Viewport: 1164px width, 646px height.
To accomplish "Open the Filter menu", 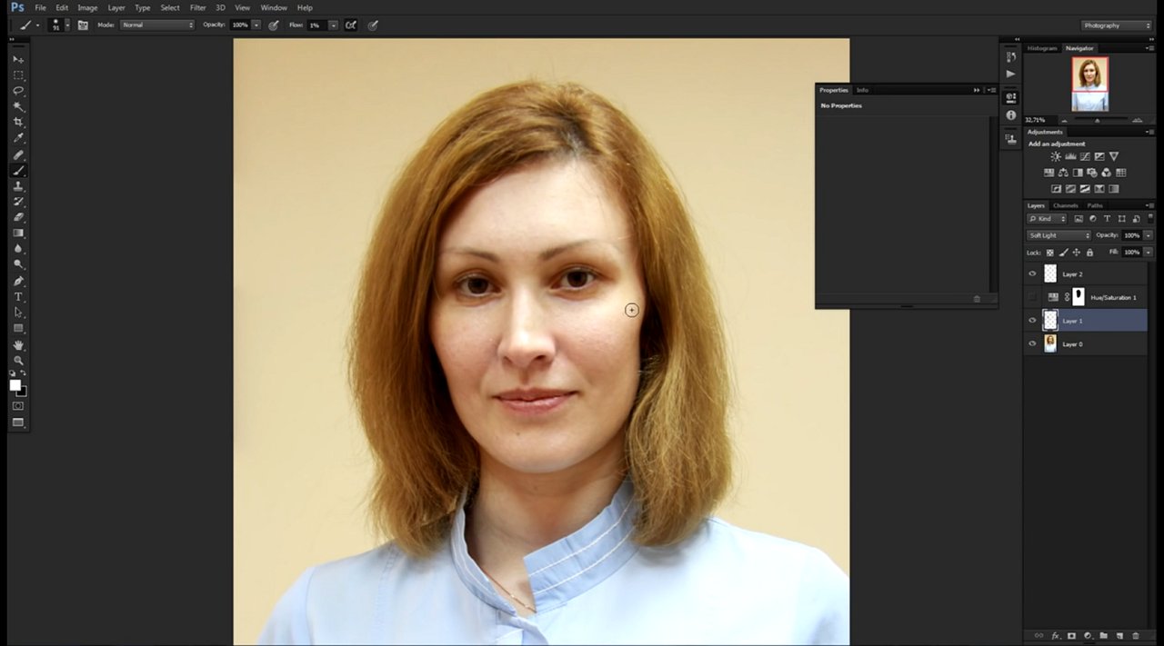I will click(197, 7).
